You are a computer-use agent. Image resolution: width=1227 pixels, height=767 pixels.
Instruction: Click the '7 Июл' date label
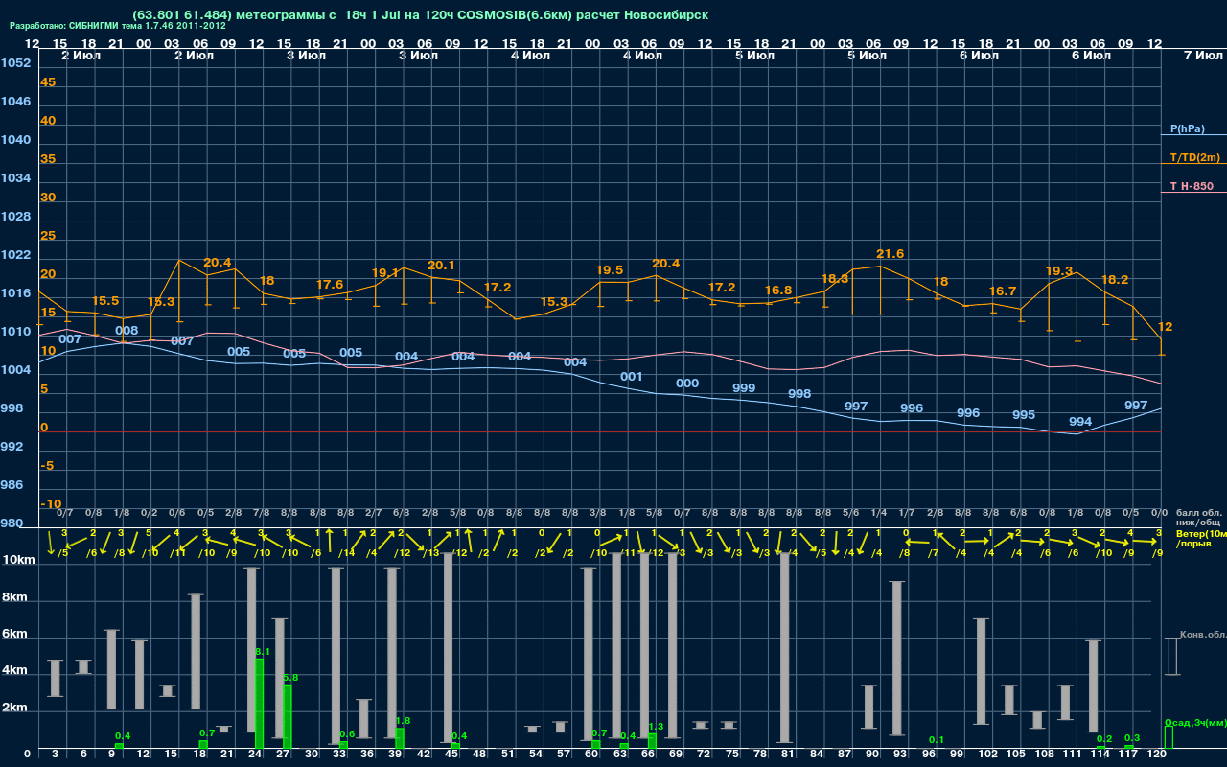point(1201,56)
